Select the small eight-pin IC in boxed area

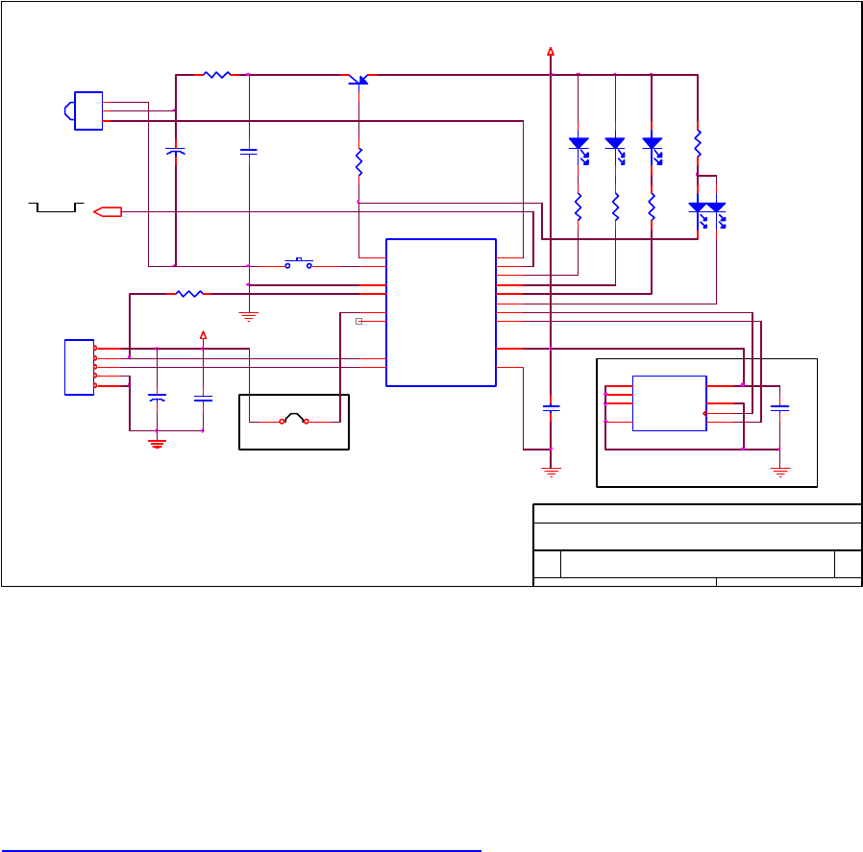(x=669, y=403)
